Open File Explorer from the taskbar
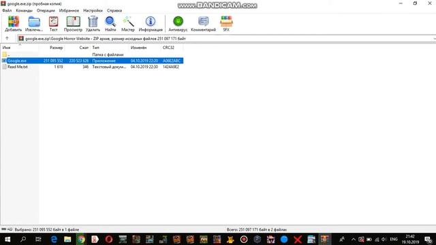436x245 pixels. (x=67, y=239)
